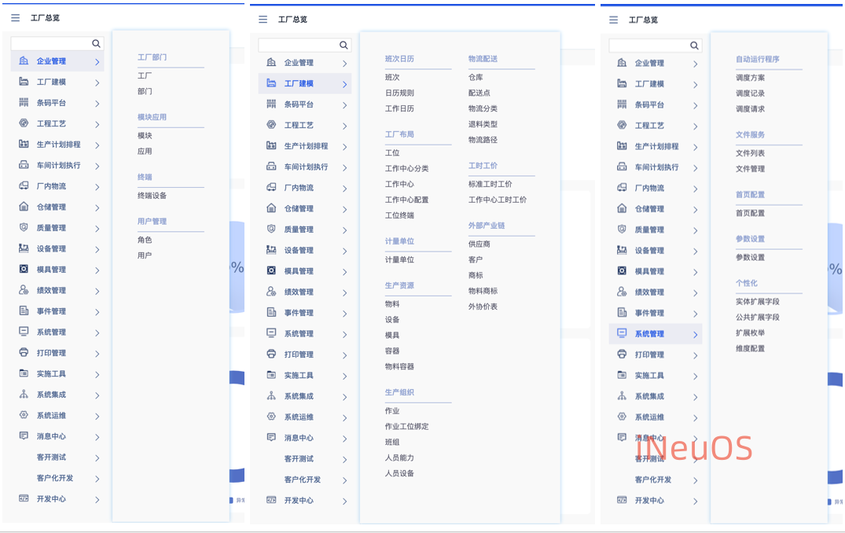Expand the chevron beside highlighted 企业管理
The height and width of the screenshot is (533, 845).
(x=97, y=61)
